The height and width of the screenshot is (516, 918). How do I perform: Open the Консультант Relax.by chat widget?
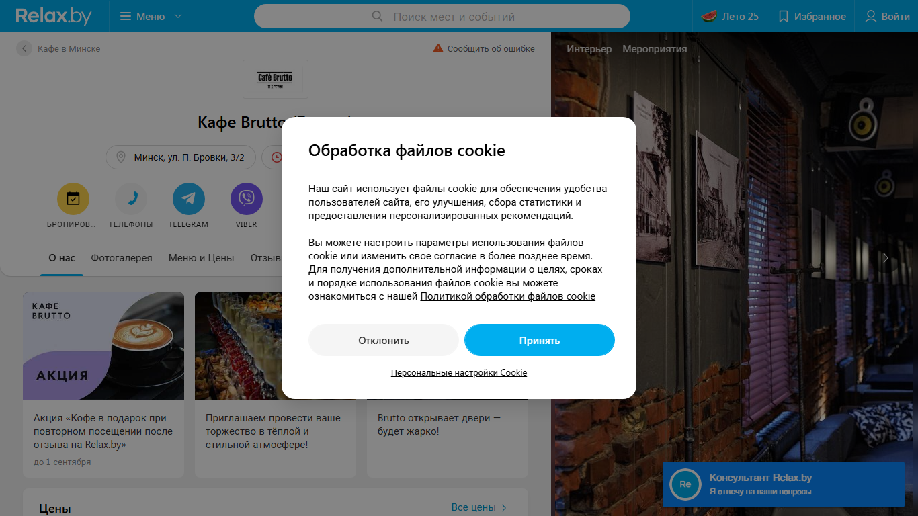[x=784, y=484]
